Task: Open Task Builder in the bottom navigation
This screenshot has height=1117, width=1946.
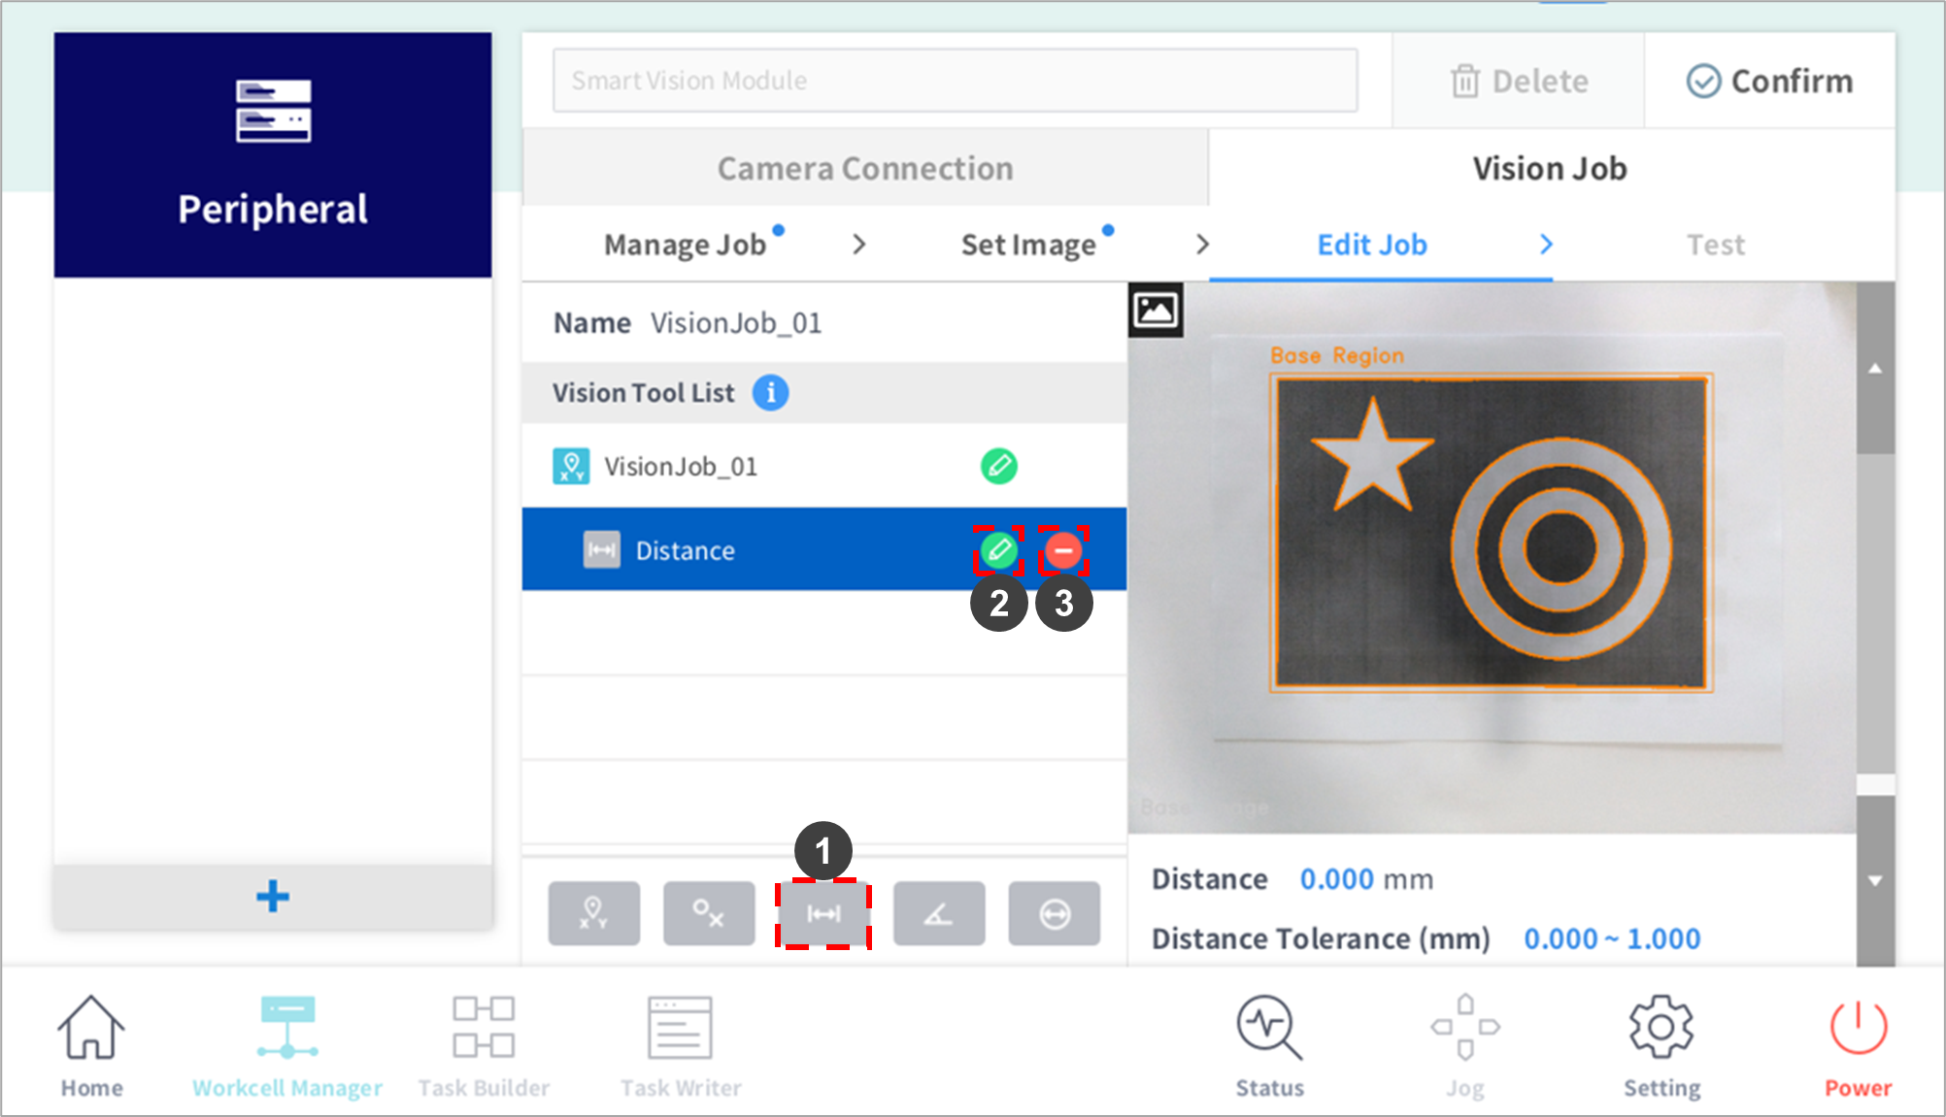Action: pos(484,1046)
